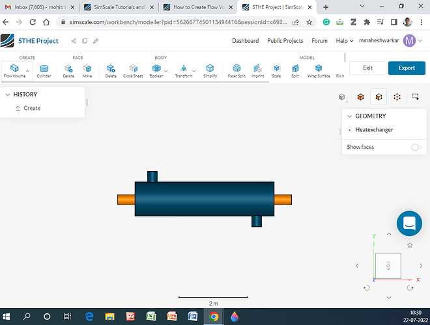The image size is (430, 325).
Task: Open the Transform dropdown arrow
Action: 194,71
